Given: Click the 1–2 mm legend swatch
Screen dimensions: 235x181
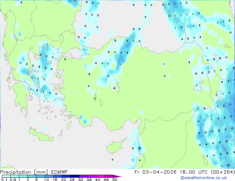Looking at the screenshot, I should [x=23, y=176].
